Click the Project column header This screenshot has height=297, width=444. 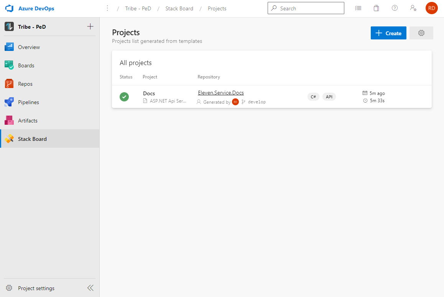150,77
